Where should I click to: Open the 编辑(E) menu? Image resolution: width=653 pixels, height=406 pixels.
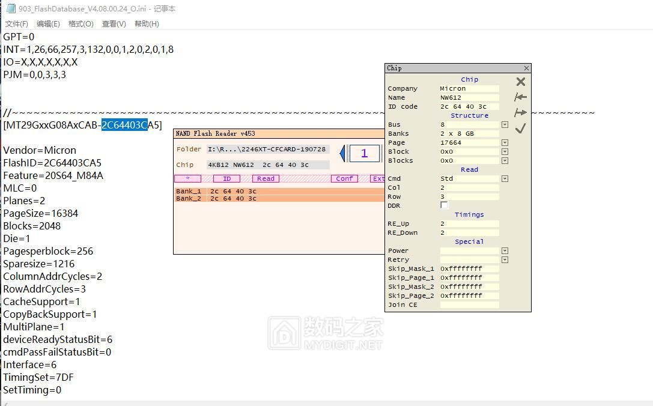(48, 24)
